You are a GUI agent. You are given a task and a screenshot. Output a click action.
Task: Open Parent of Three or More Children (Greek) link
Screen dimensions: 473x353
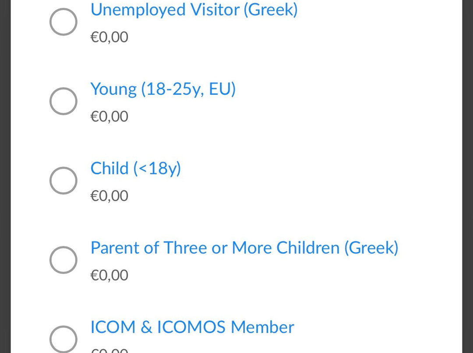coord(244,248)
